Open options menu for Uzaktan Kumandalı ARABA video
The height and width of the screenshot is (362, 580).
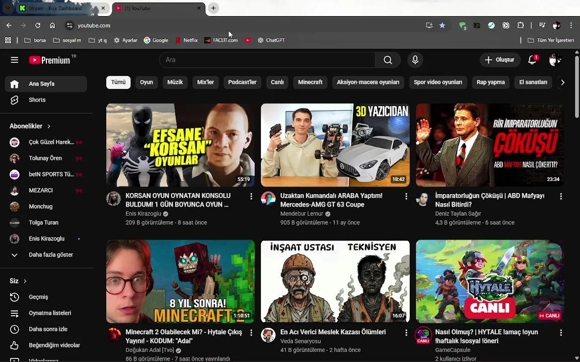tap(406, 197)
